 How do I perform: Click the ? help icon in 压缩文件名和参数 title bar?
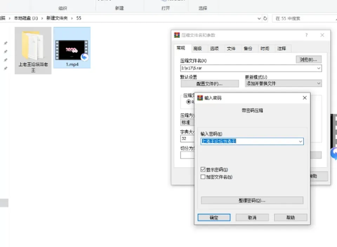pyautogui.click(x=306, y=35)
